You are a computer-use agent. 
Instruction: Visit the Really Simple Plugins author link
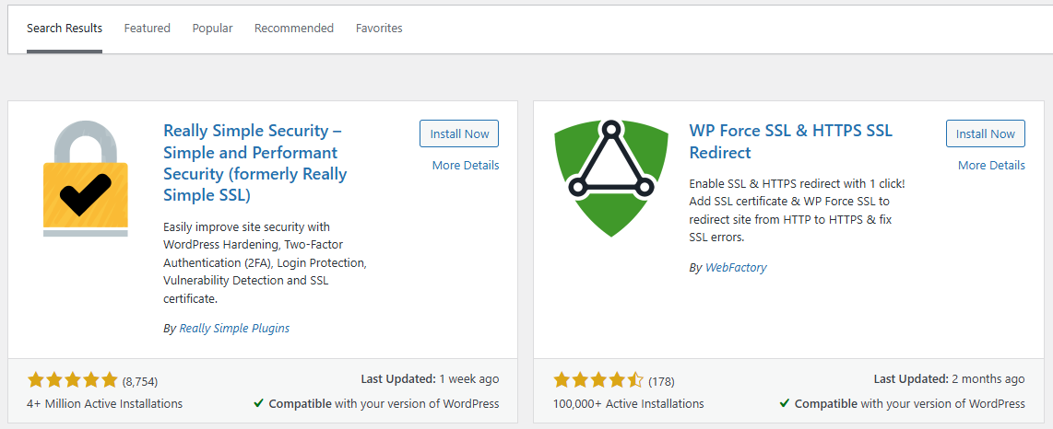tap(234, 328)
